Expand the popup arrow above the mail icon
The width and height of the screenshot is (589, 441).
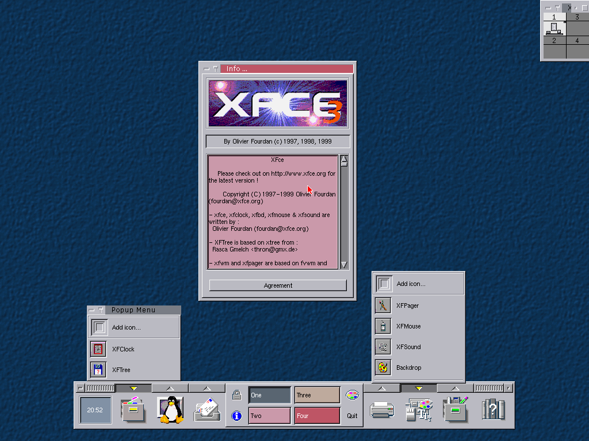point(207,388)
